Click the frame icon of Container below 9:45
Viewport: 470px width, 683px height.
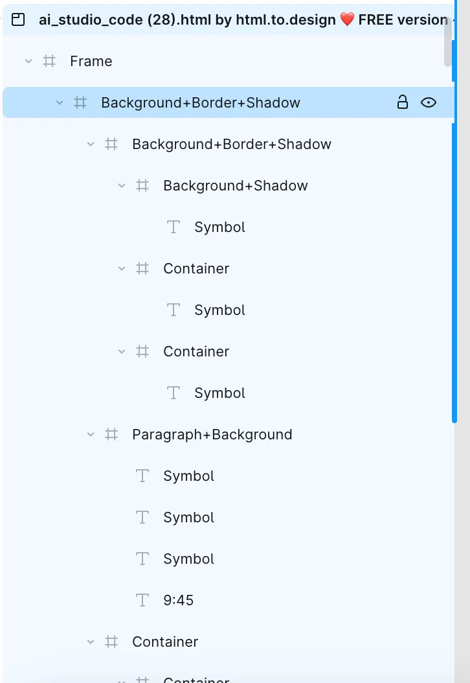pos(111,642)
